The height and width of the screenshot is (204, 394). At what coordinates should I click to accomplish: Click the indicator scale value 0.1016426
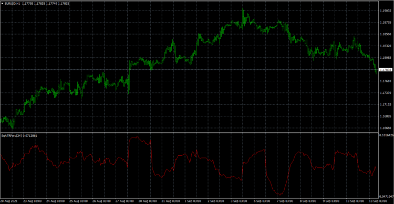point(387,135)
